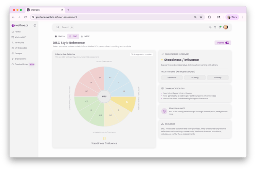
Task: Open the Work profile dropdown in Chrome
Action: point(232,17)
